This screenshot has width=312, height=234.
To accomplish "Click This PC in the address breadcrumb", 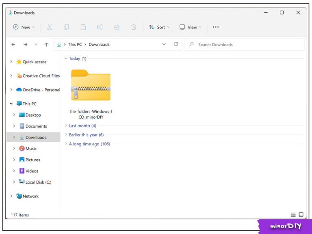I will (75, 44).
